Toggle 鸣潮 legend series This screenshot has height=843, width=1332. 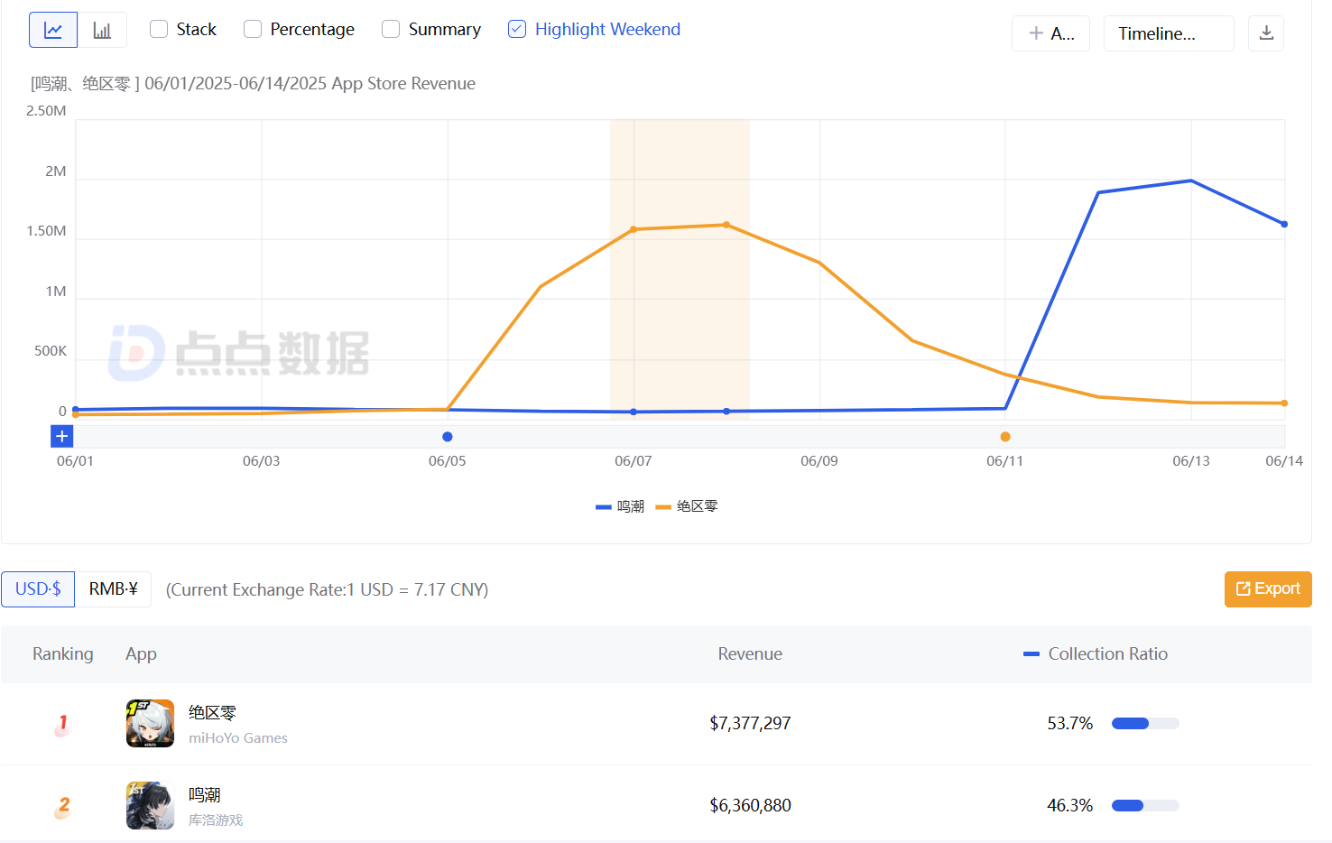(620, 506)
